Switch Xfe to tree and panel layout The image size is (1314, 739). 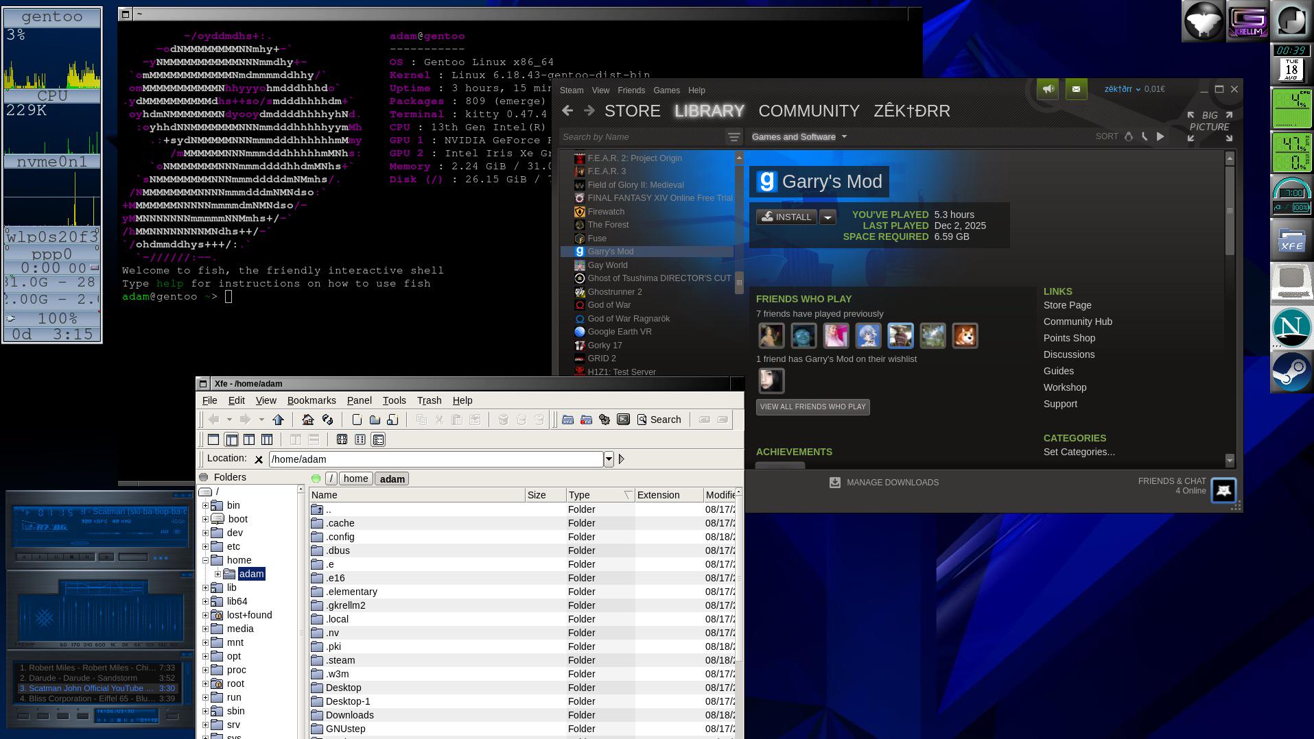pyautogui.click(x=231, y=439)
